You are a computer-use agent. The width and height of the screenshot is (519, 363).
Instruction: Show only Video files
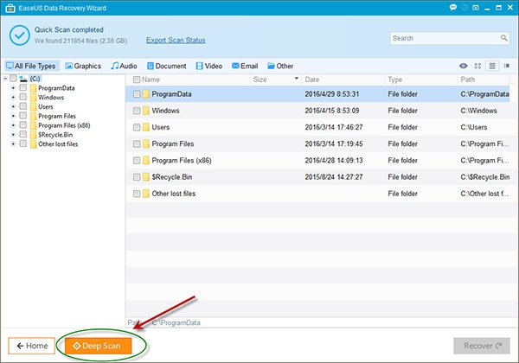[x=210, y=66]
